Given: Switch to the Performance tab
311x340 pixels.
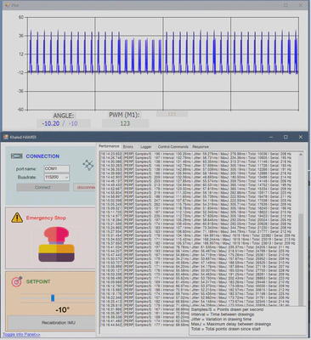Looking at the screenshot, I should coord(109,146).
